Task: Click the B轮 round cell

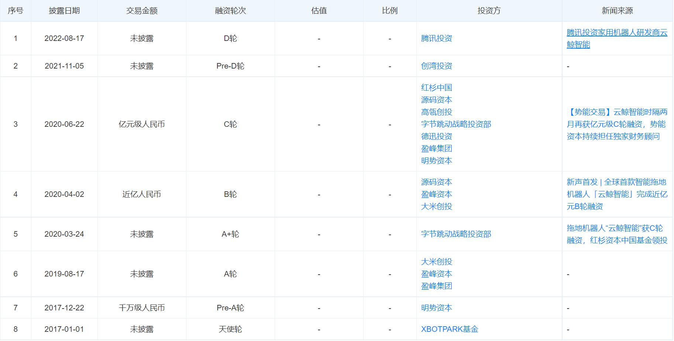Action: 230,194
